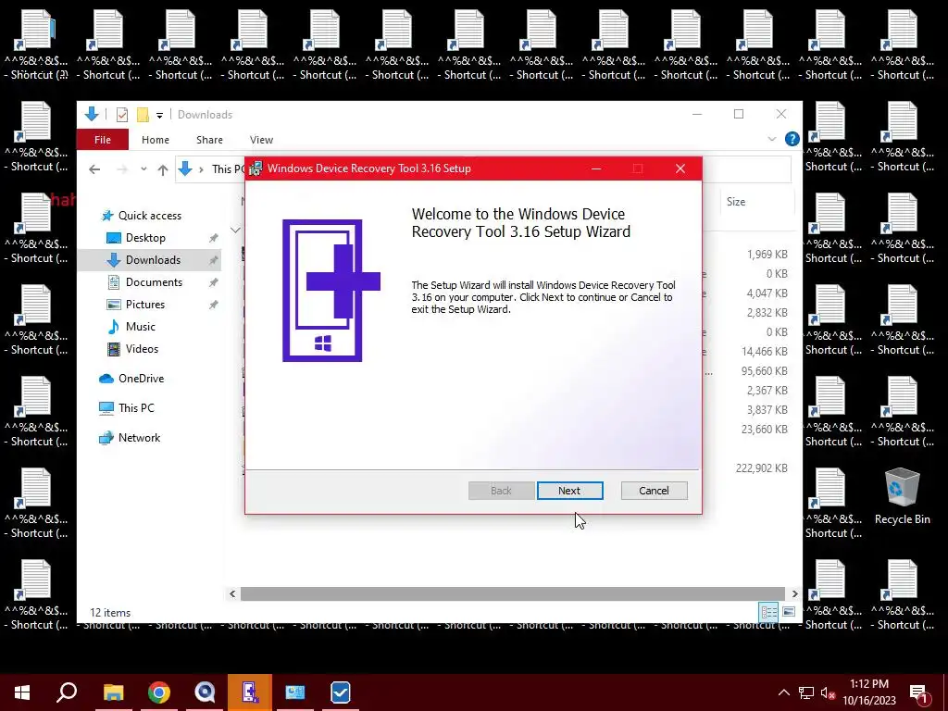Open recent locations dropdown arrow
948x711 pixels.
point(143,169)
